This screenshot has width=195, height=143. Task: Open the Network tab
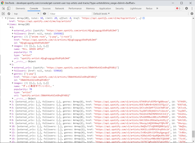(60, 9)
